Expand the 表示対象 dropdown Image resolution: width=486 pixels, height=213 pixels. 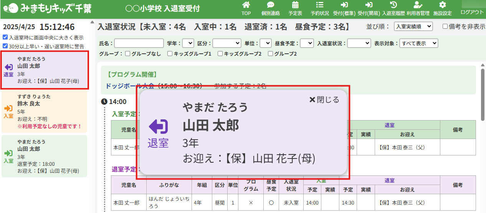[x=418, y=43]
